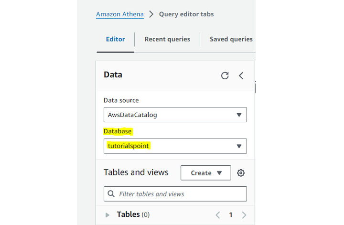Viewport: 344px width, 225px height.
Task: Click the Tables and views heading
Action: point(136,172)
